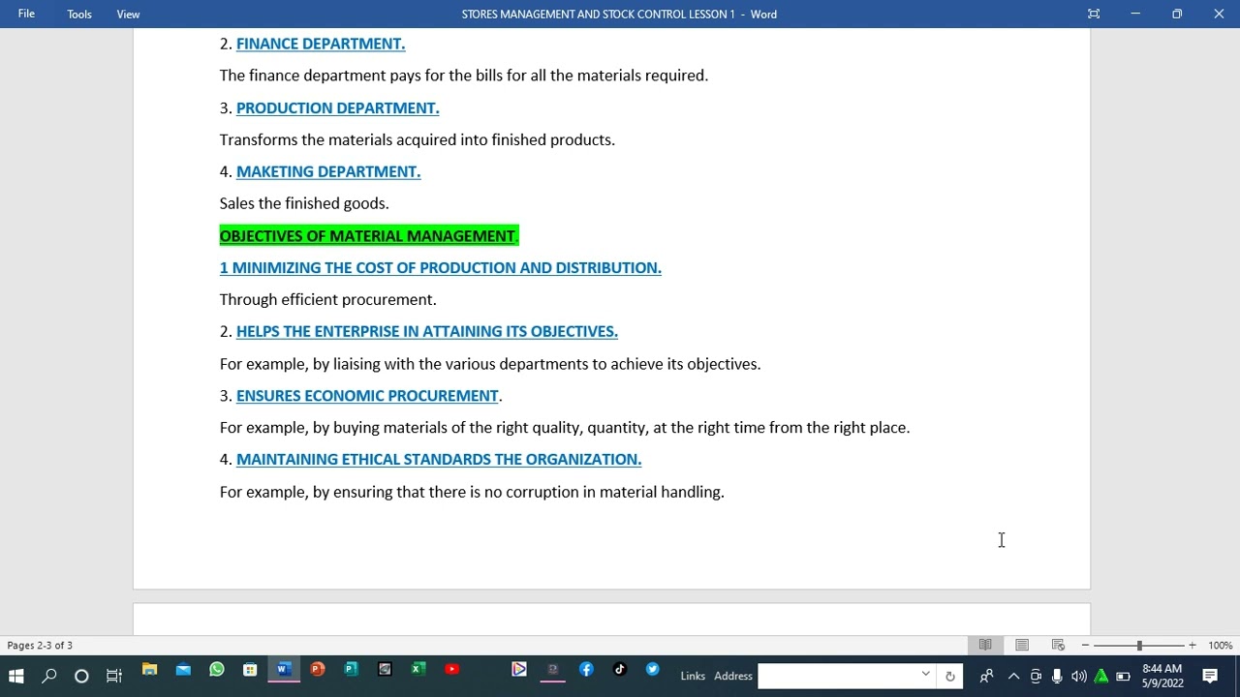This screenshot has width=1240, height=697.
Task: Open Excel from the taskbar
Action: 418,669
